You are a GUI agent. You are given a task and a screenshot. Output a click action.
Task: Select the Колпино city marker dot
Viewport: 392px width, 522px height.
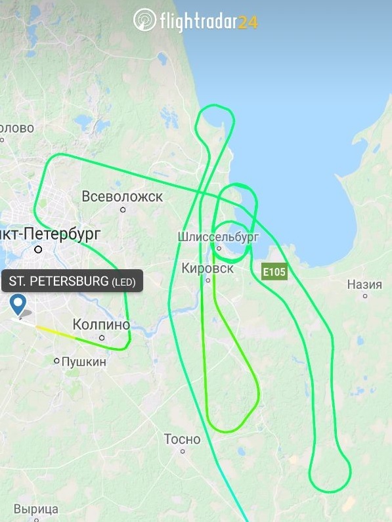pos(102,337)
